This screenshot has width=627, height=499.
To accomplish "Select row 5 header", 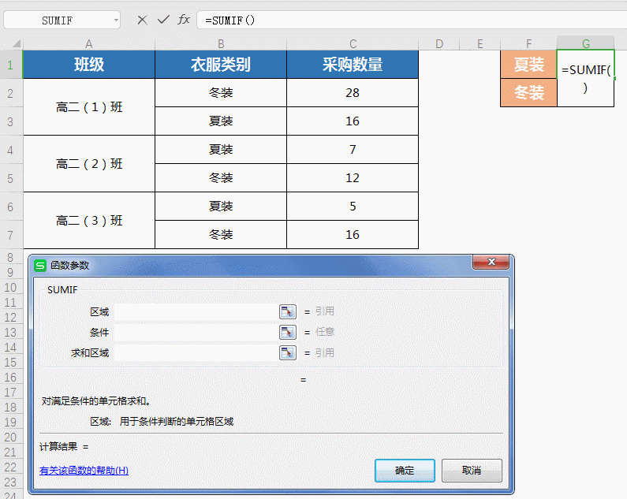I will tap(11, 178).
